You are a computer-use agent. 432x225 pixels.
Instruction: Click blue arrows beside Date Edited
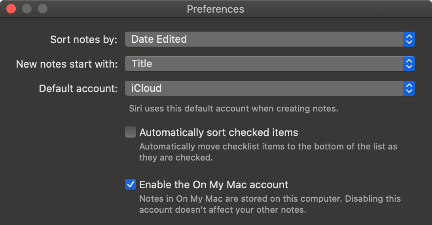(x=409, y=39)
